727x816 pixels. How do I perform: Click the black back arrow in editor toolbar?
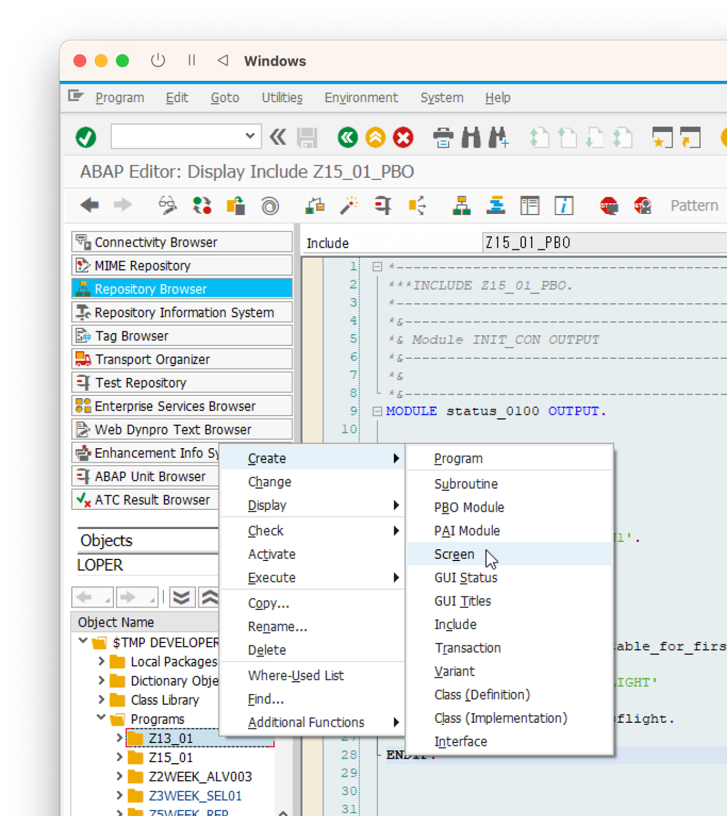(x=90, y=206)
